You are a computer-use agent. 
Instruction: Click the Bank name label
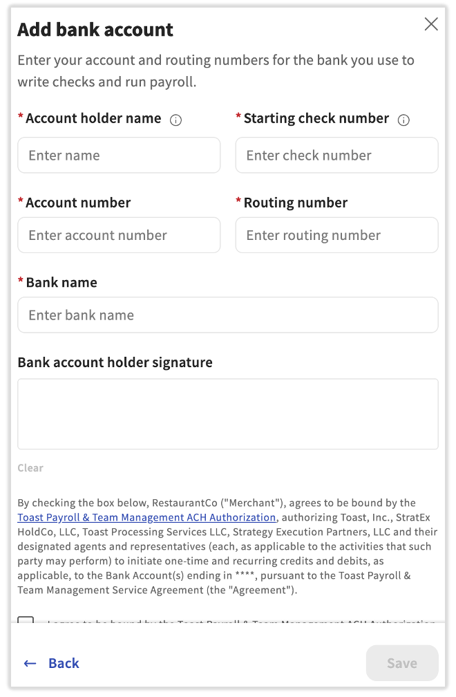pyautogui.click(x=61, y=282)
